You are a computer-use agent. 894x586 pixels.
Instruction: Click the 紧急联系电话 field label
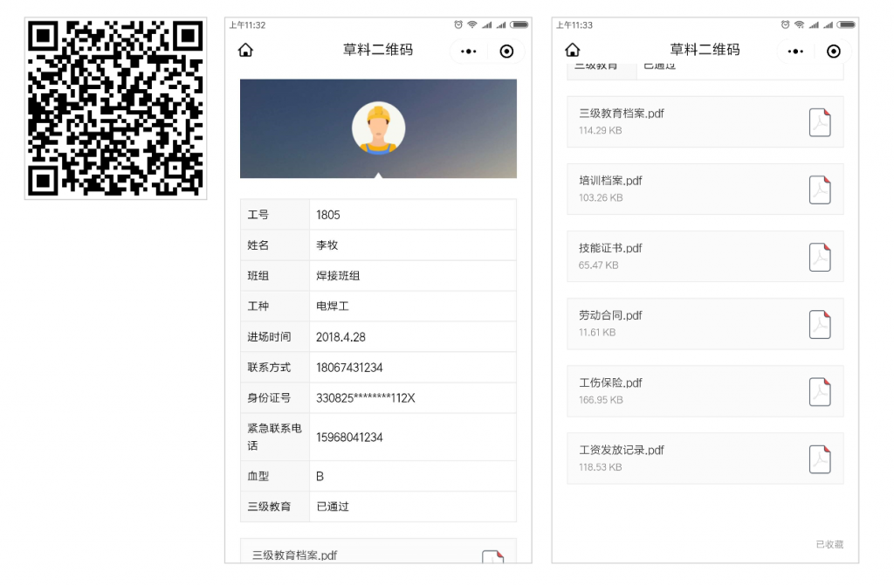(274, 437)
